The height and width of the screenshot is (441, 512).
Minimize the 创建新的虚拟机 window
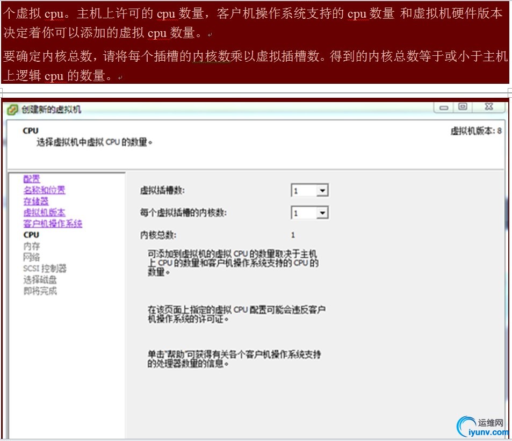coord(443,107)
